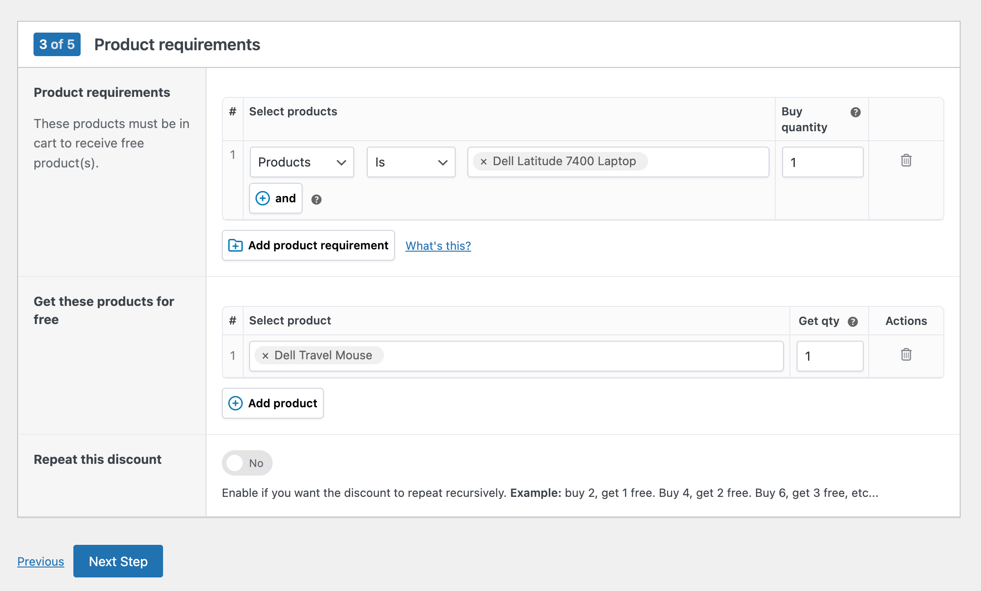Click the Add product button
Image resolution: width=981 pixels, height=591 pixels.
coord(273,403)
